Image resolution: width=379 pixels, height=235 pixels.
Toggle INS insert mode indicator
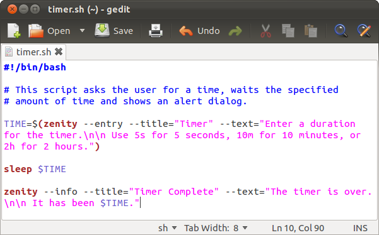click(360, 228)
